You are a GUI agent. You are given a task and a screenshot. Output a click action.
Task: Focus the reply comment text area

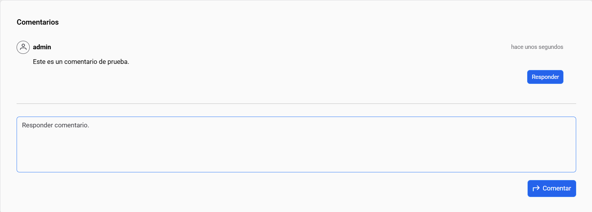(x=296, y=144)
